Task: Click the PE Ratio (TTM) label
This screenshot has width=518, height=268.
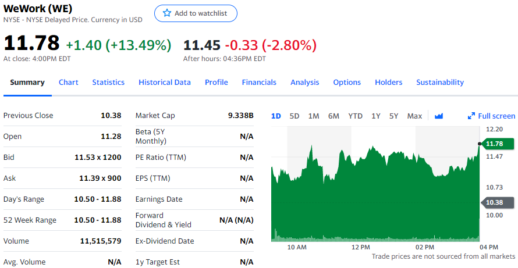Action: pos(161,158)
